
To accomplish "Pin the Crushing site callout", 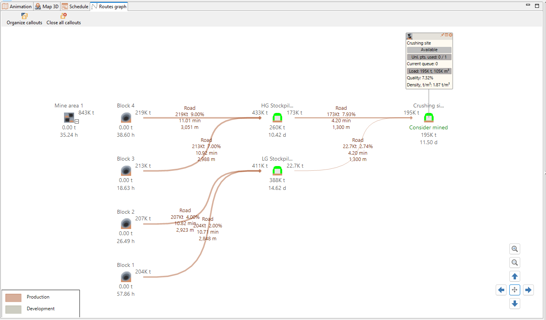I will pos(443,35).
